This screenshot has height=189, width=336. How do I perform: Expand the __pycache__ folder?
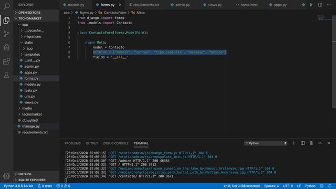pos(36,30)
